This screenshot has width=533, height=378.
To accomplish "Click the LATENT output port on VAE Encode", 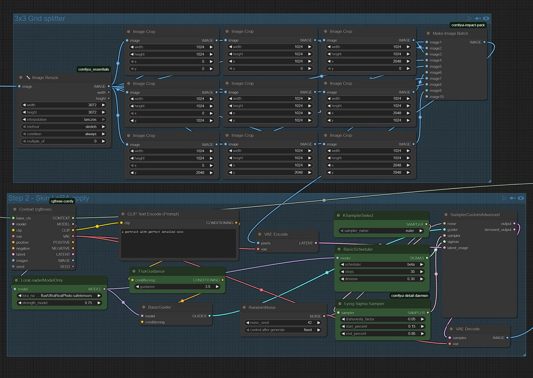I will pos(316,243).
